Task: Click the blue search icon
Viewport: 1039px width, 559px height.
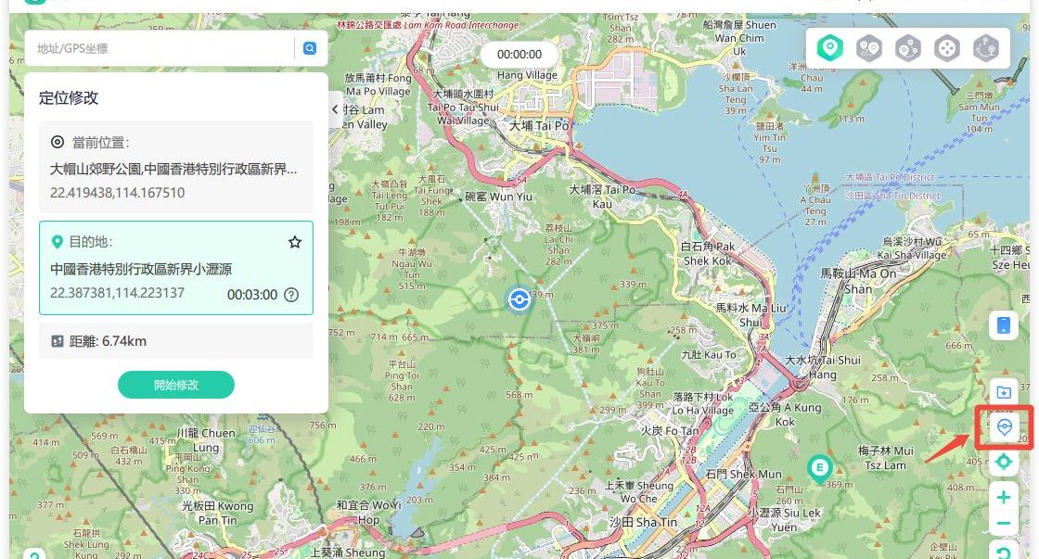Action: point(310,48)
